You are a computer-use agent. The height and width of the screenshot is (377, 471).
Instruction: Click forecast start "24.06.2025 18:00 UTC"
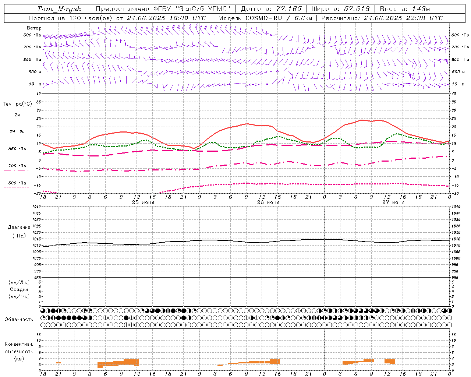tap(166, 18)
